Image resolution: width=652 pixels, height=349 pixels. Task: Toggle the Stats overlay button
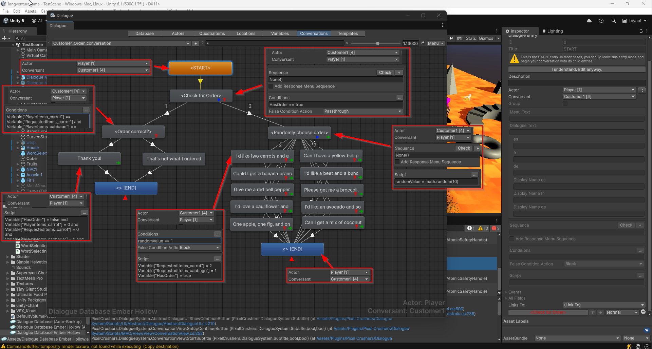coord(471,38)
